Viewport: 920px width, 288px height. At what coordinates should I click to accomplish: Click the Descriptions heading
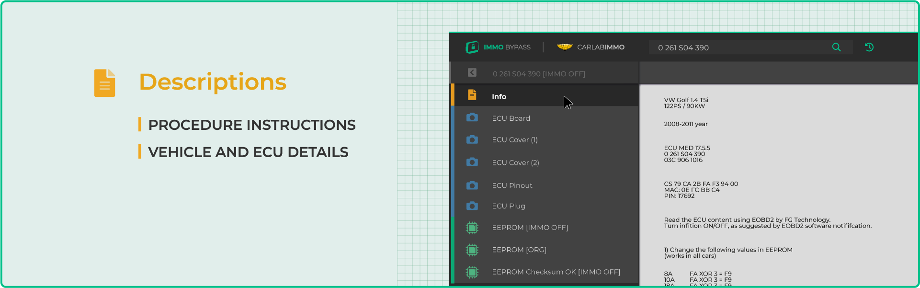point(213,82)
